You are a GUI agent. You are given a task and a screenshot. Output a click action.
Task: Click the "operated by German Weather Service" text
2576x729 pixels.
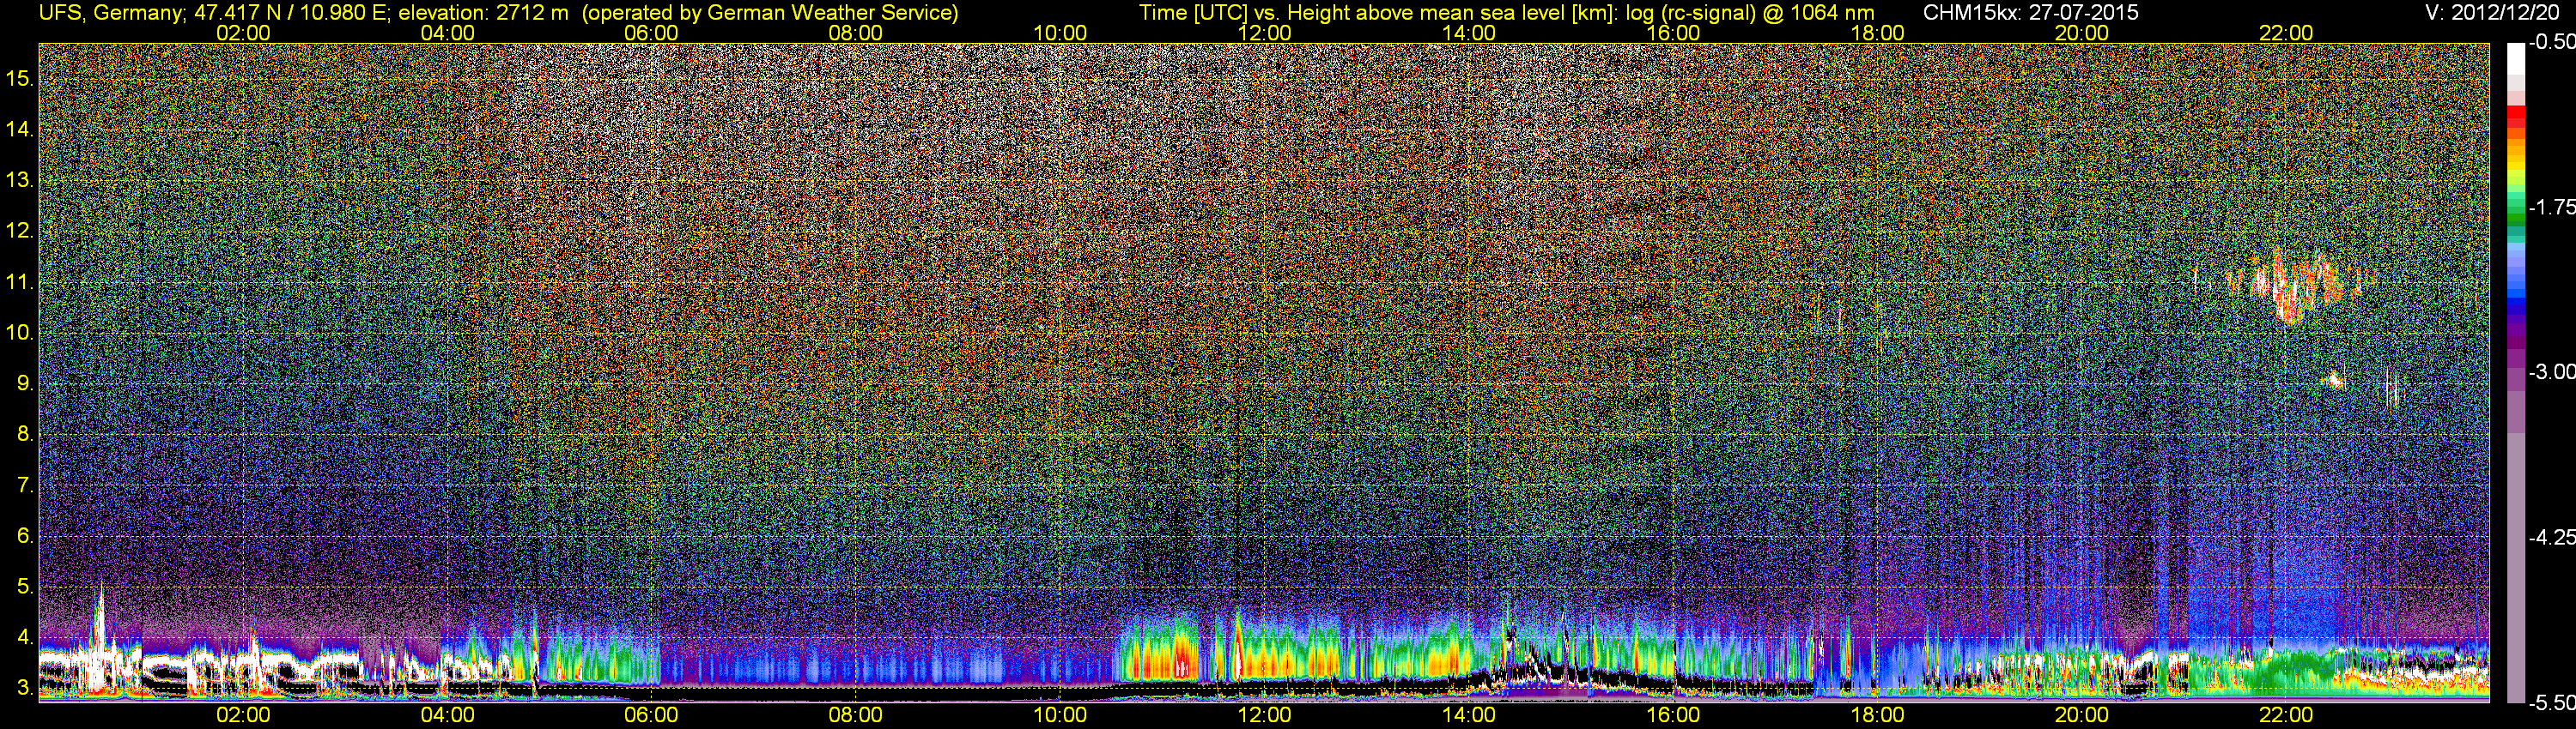click(x=769, y=13)
